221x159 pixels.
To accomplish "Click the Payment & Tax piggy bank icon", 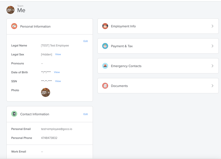I will coord(105,46).
